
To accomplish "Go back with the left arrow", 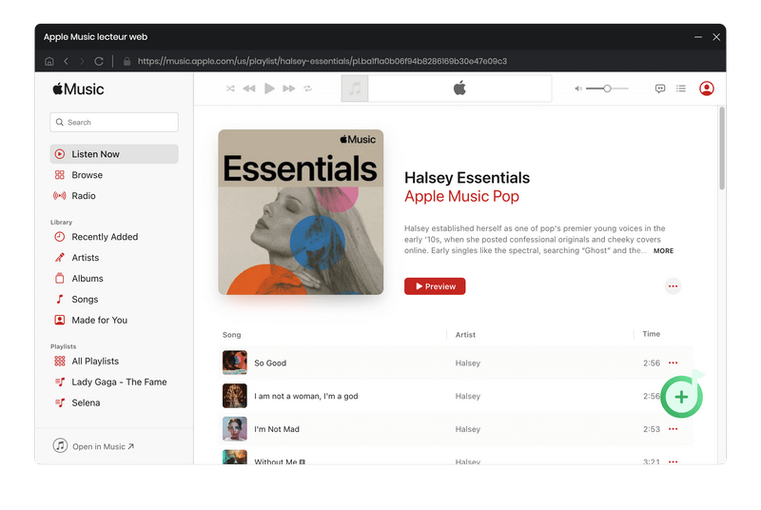I will 66,61.
